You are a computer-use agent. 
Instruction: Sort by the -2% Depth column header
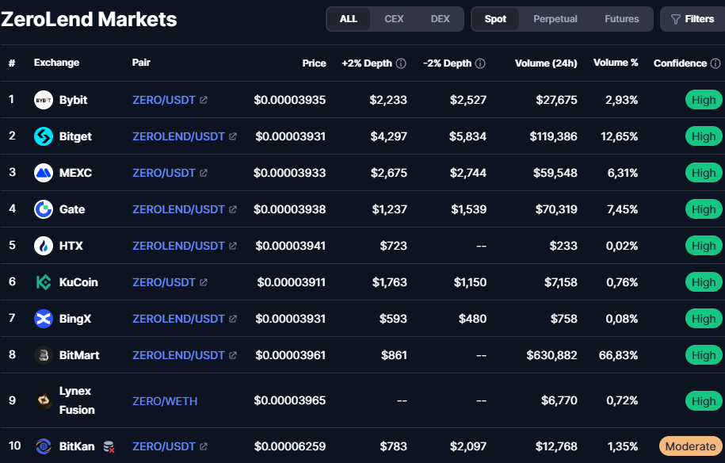point(447,63)
